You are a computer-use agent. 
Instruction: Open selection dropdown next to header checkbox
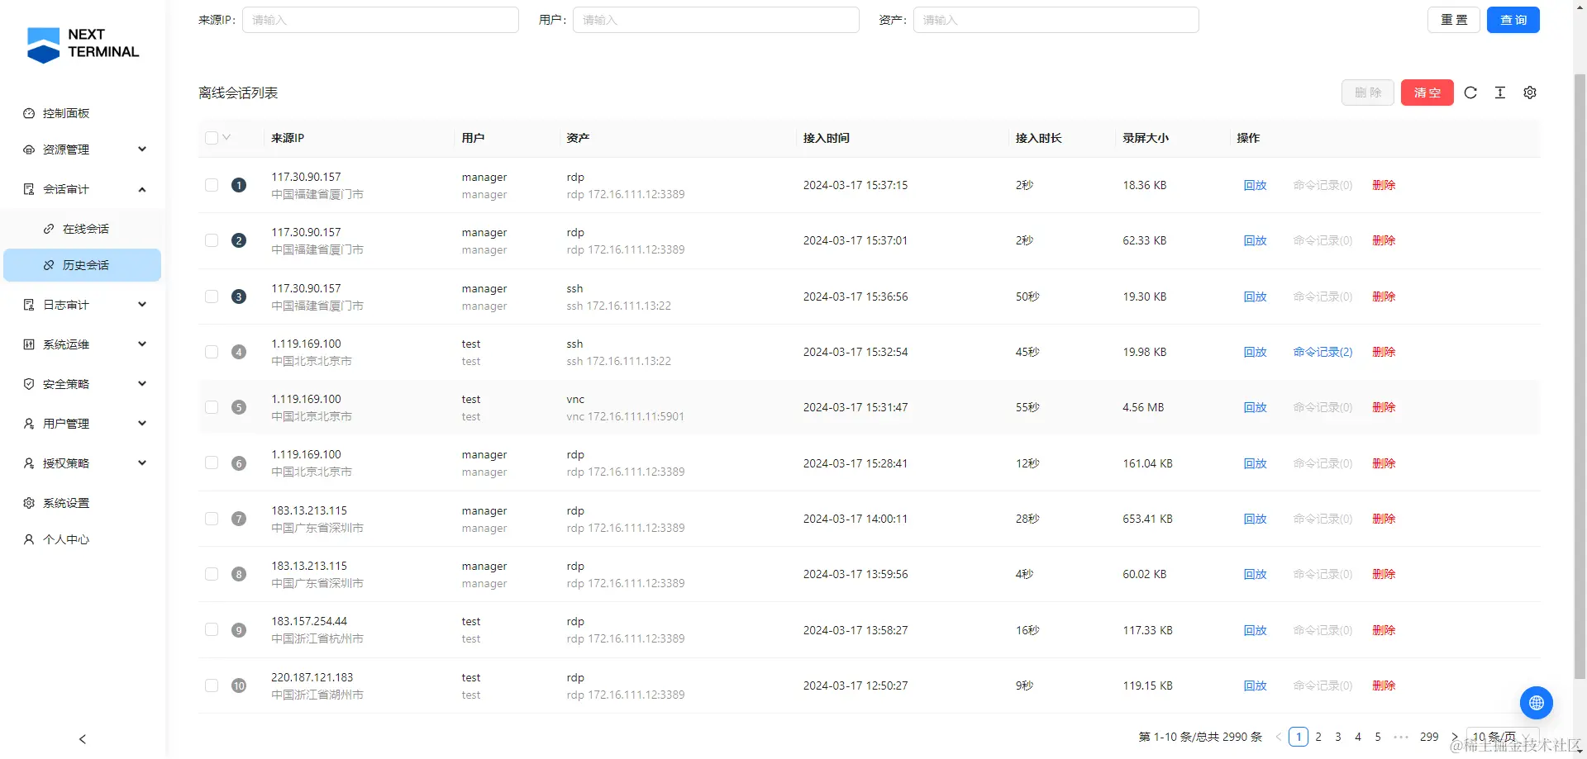226,138
